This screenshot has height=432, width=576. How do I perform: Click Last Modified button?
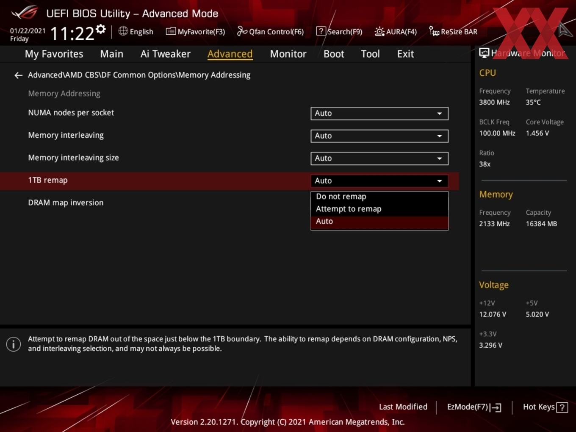click(x=403, y=407)
